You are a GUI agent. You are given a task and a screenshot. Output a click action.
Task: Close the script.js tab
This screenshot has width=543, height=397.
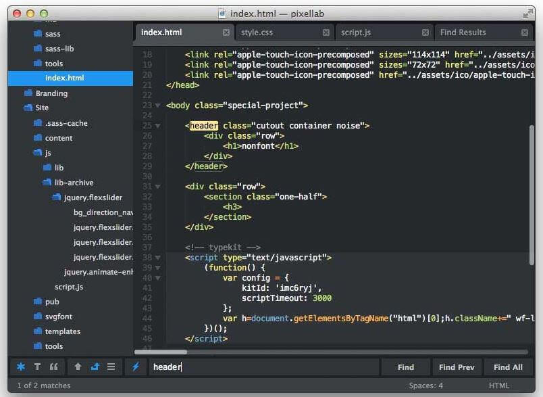pos(425,32)
